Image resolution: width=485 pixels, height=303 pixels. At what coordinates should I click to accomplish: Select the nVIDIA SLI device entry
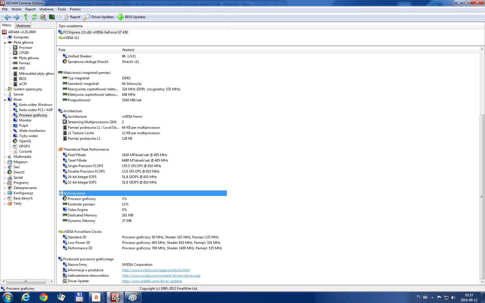click(69, 38)
